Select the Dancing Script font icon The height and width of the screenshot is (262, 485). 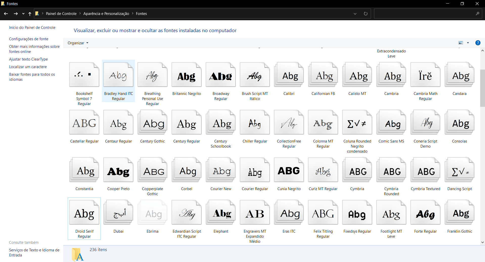pos(459,170)
